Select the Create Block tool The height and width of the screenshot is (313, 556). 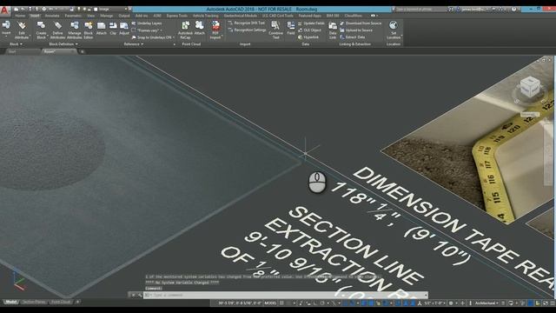click(x=41, y=30)
